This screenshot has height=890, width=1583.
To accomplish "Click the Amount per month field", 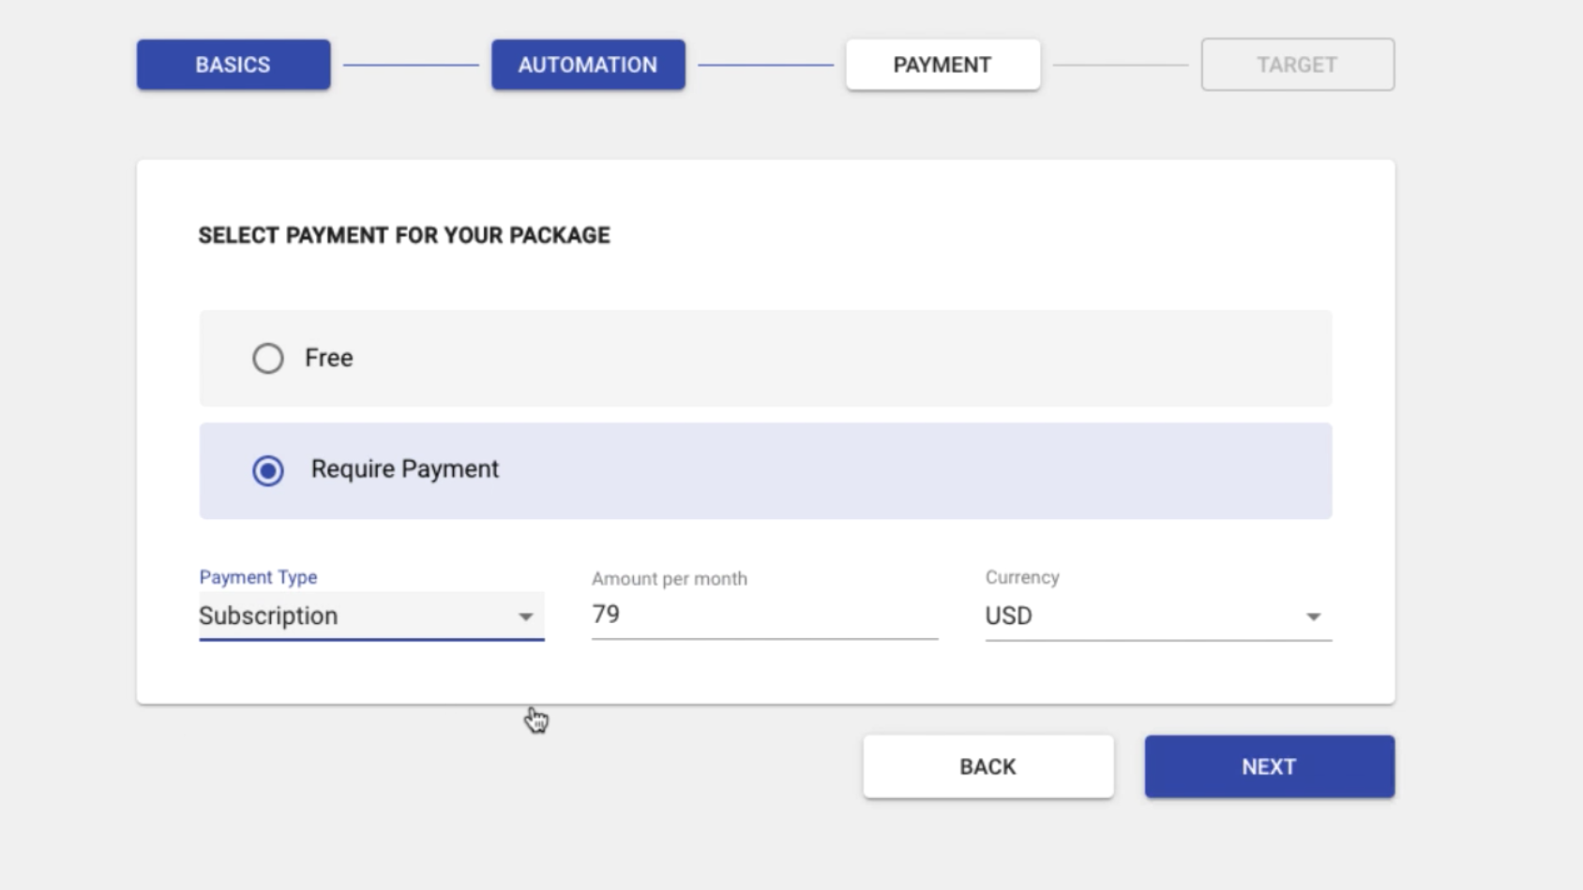I will (763, 615).
